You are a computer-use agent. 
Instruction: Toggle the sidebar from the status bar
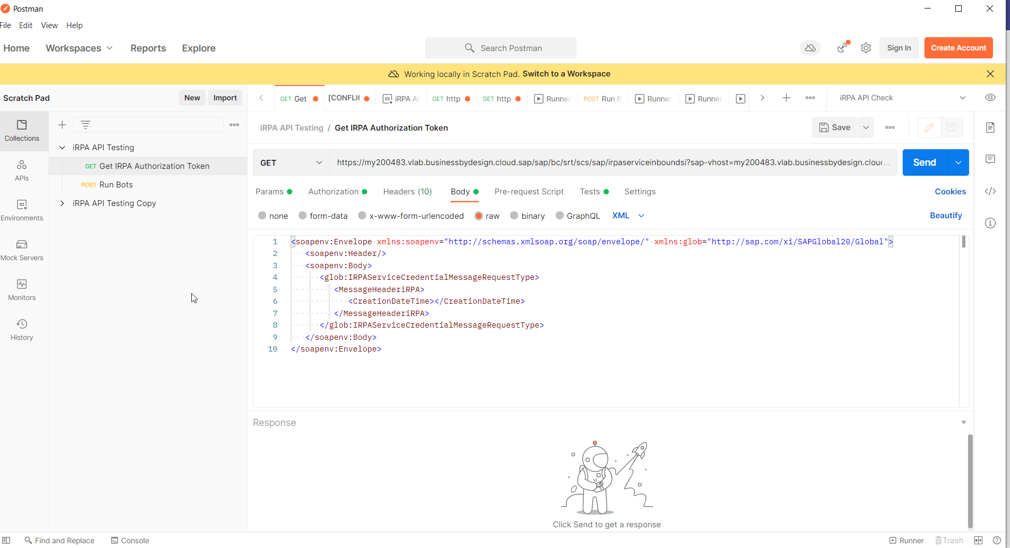6,541
